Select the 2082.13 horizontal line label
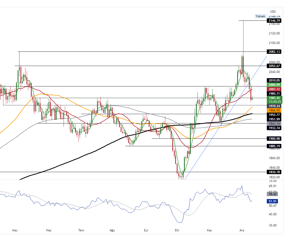286x243 pixels. (274, 52)
